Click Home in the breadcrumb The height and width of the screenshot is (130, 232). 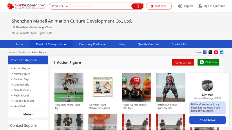(12, 52)
